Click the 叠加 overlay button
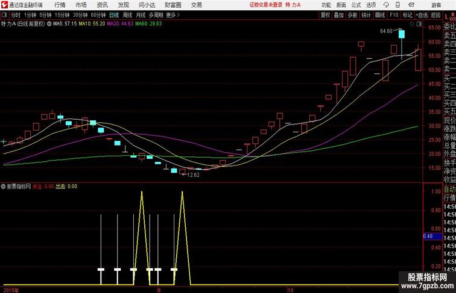Image resolution: width=456 pixels, height=293 pixels. [x=339, y=15]
